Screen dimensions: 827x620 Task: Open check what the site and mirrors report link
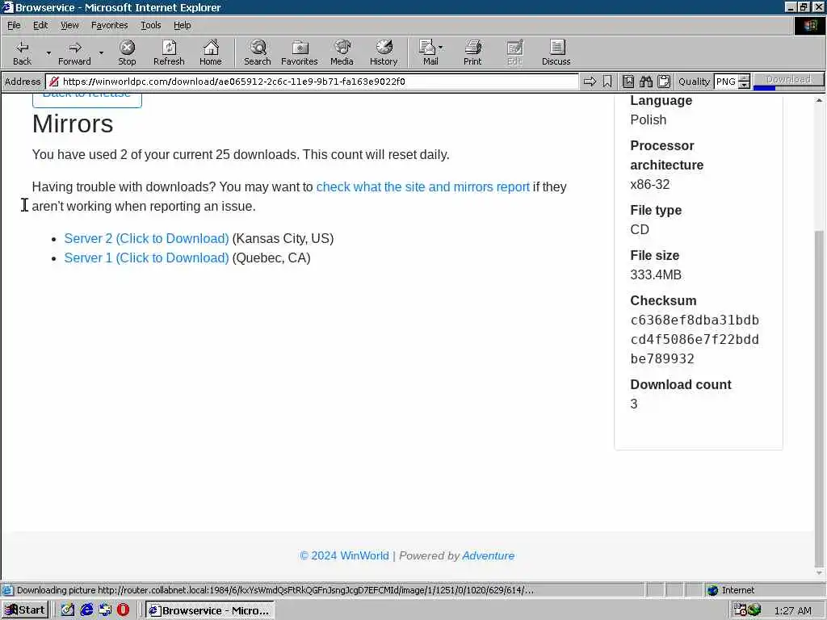click(422, 186)
